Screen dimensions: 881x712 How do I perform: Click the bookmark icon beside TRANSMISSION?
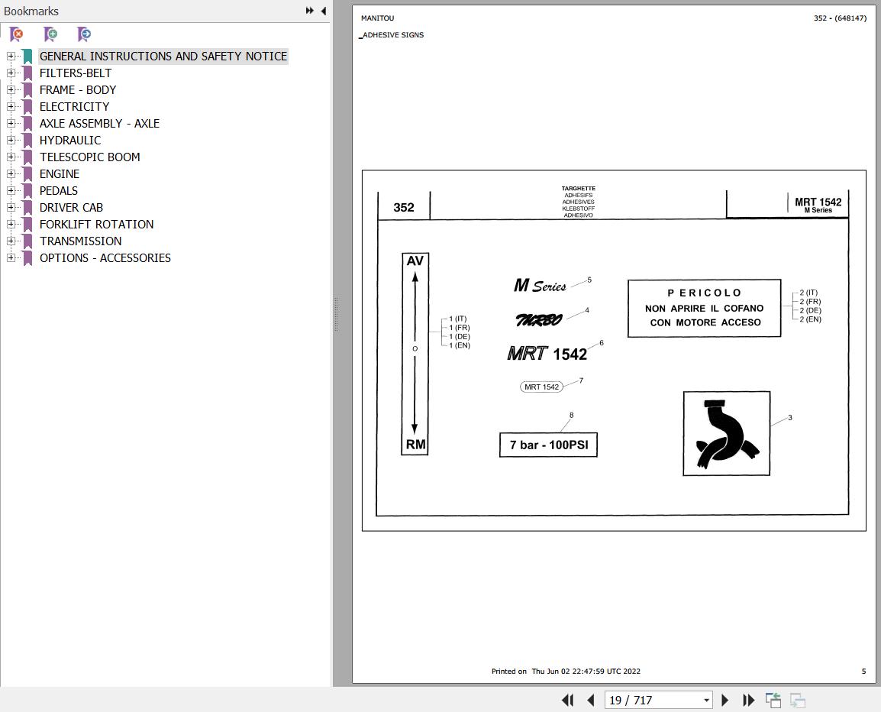pyautogui.click(x=27, y=241)
